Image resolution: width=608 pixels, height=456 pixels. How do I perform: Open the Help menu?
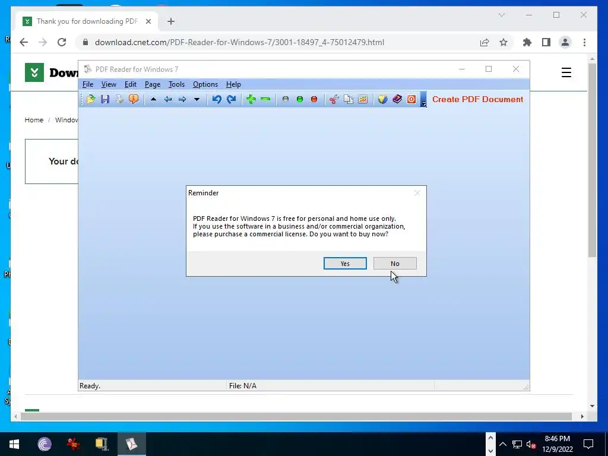pos(233,84)
